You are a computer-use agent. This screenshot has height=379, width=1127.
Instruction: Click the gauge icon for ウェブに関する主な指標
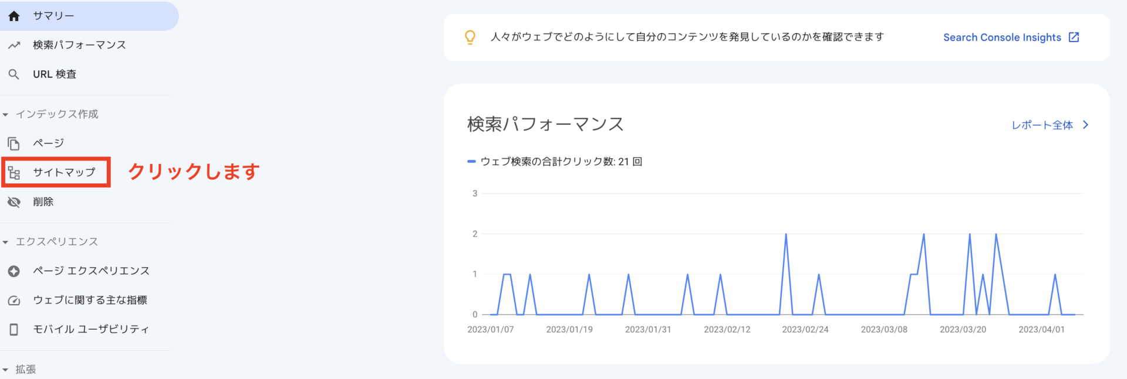point(14,301)
